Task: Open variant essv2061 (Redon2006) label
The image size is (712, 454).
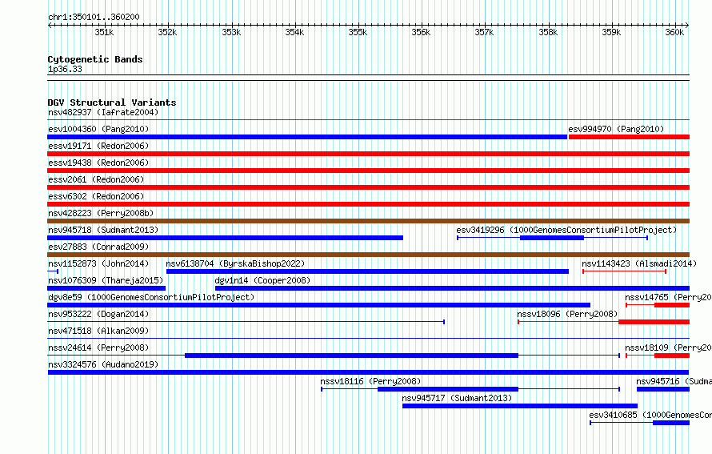Action: 96,179
